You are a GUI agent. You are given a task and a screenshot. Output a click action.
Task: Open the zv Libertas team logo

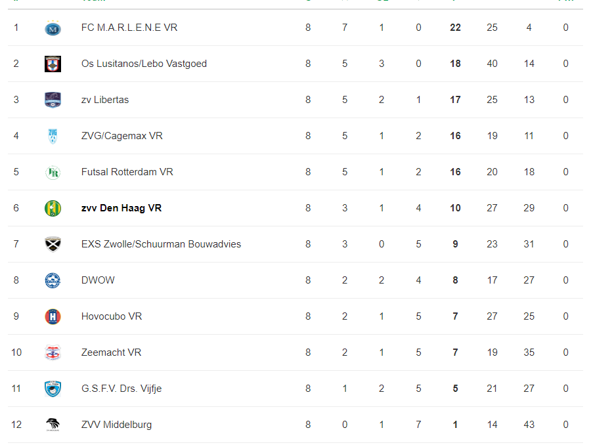[53, 100]
